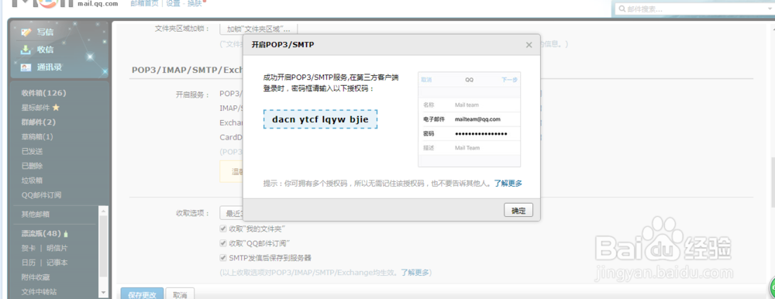
Task: Click the authorization code dacn ytcf lqyw bjie
Action: click(320, 119)
